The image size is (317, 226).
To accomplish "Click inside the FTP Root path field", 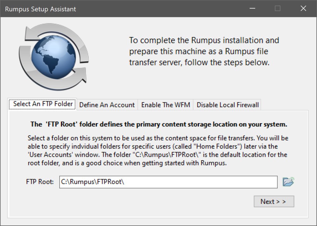I will (168, 182).
